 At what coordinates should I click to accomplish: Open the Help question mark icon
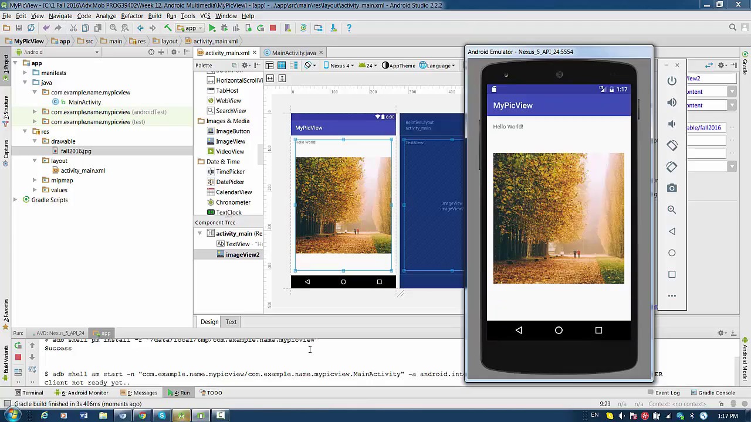[x=349, y=28]
